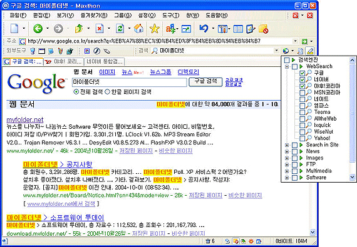Open the 도구(T) menu
Viewport: 357px width, 247px height.
[x=171, y=16]
